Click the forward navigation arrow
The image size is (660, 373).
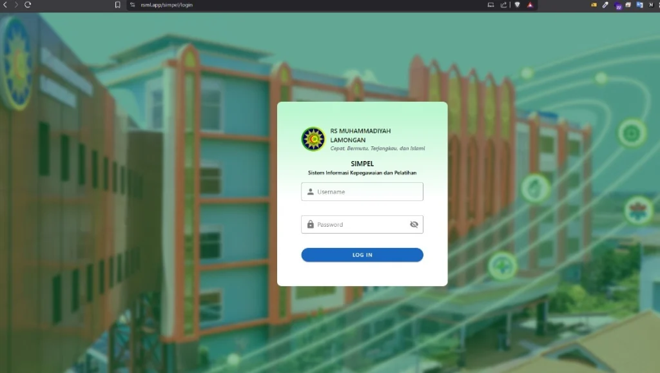[15, 5]
